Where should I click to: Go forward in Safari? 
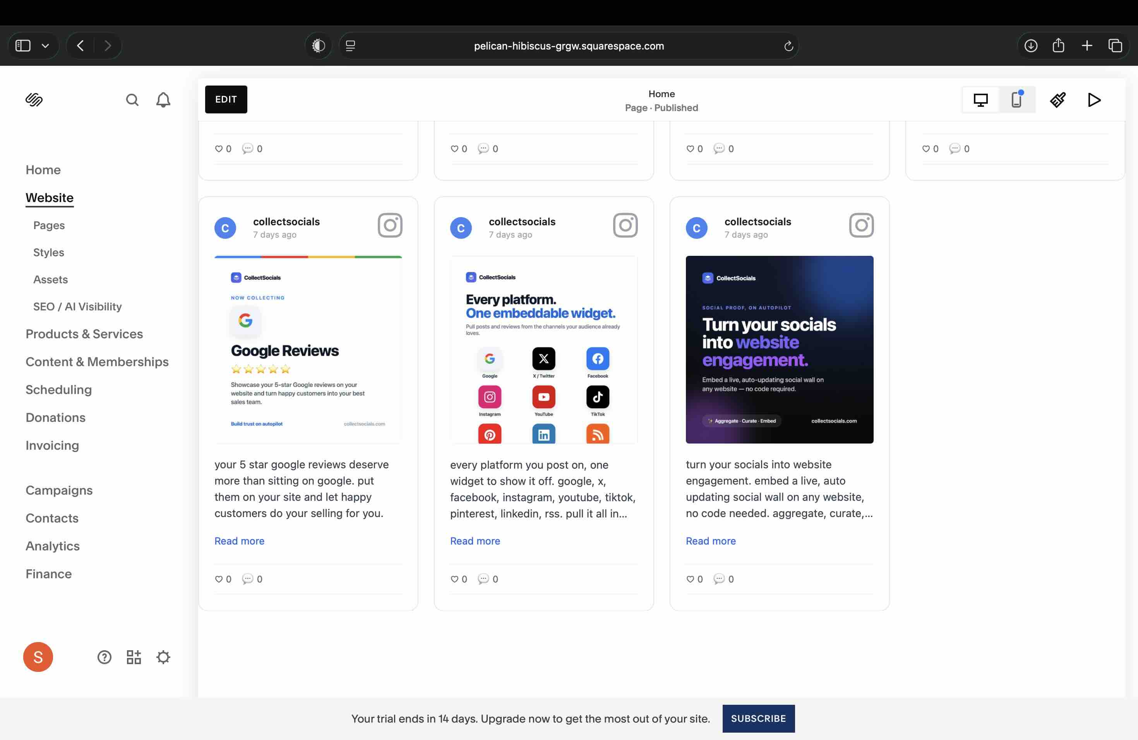[108, 45]
